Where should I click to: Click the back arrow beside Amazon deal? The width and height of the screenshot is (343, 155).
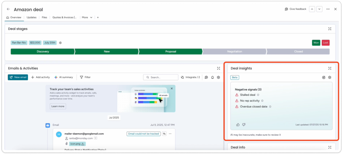(x=9, y=9)
